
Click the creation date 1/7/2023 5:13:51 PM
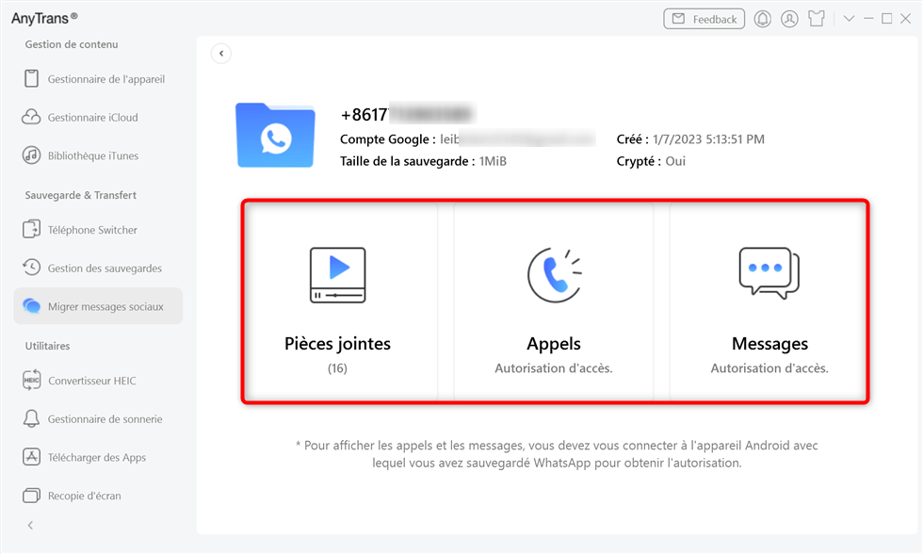[x=708, y=139]
